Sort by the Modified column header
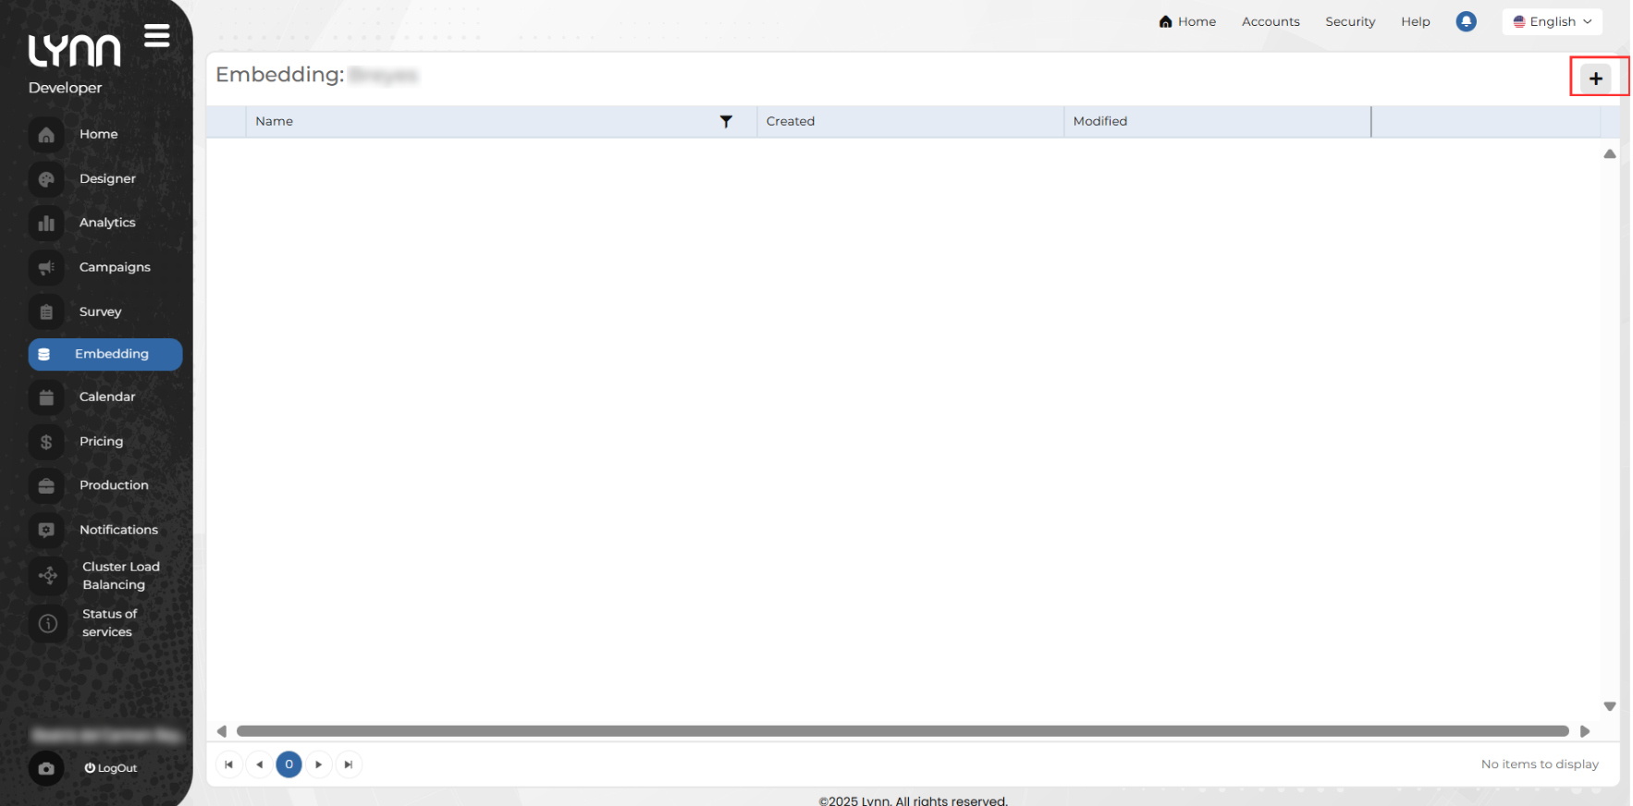The width and height of the screenshot is (1633, 806). point(1100,121)
